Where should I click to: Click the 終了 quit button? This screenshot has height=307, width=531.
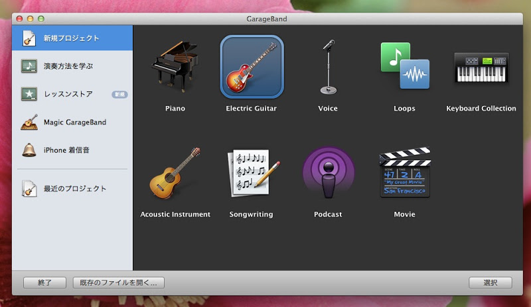(x=44, y=283)
